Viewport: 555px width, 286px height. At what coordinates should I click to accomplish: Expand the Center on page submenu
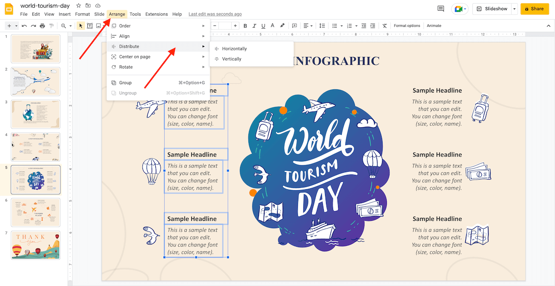tap(158, 56)
